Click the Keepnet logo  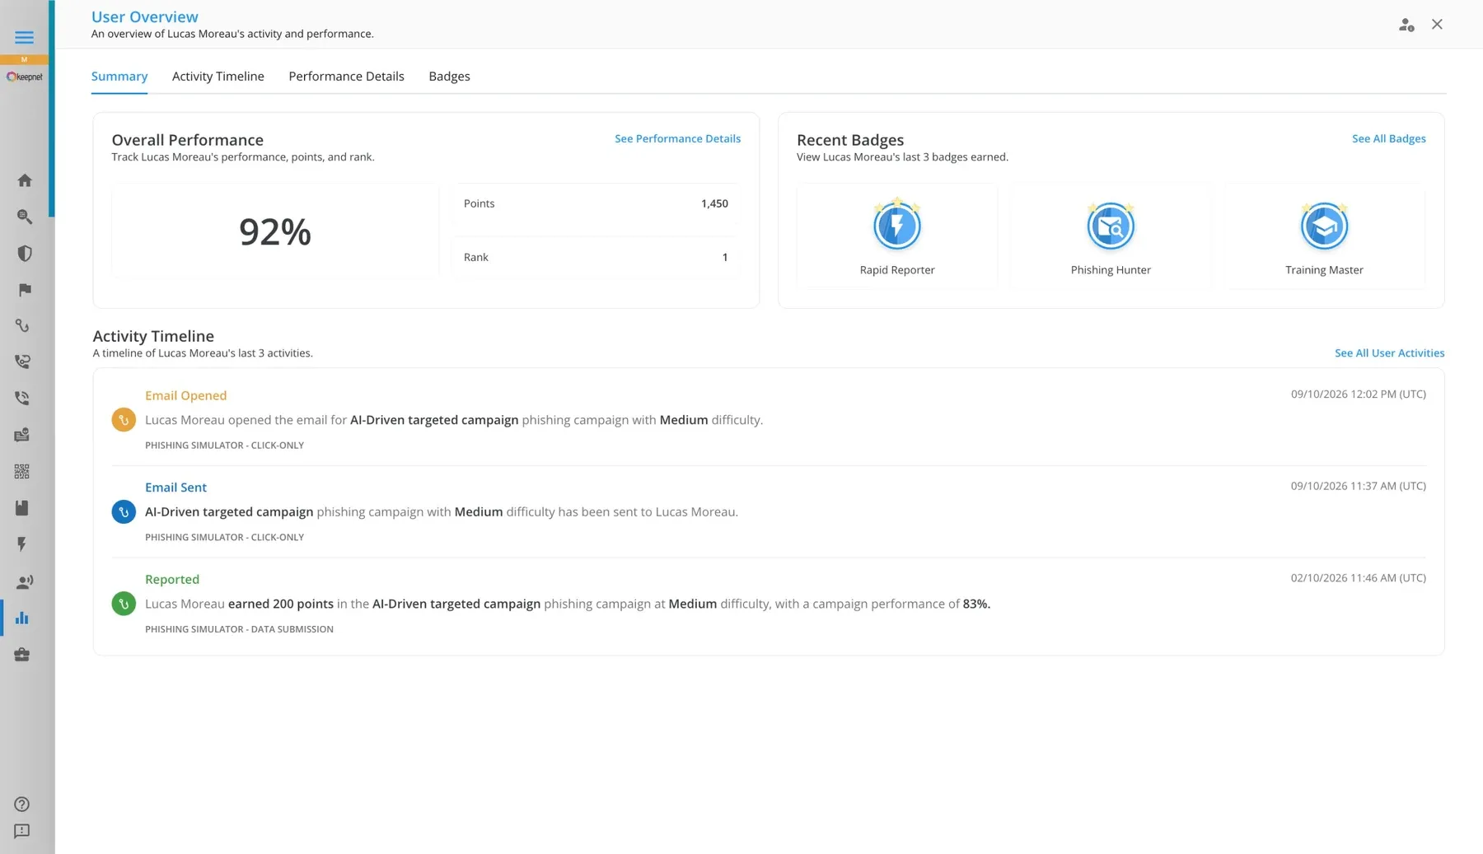(25, 77)
